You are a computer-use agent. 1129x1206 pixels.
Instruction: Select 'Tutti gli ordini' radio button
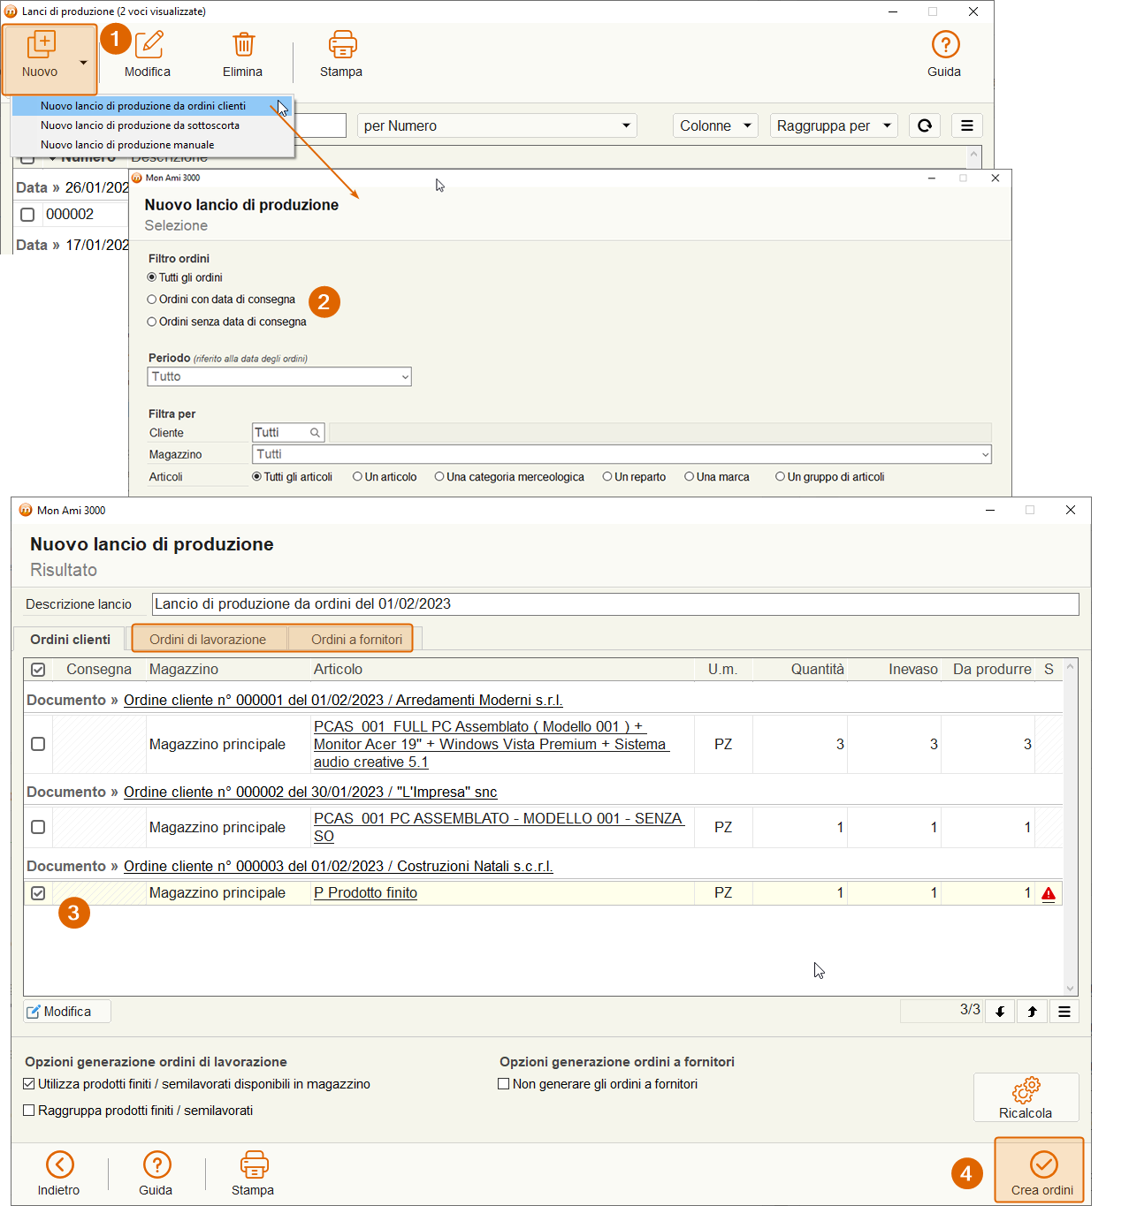(x=152, y=277)
